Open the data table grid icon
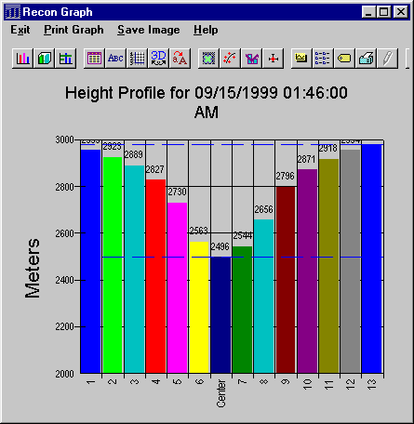Viewport: 414px width, 424px height. click(94, 59)
